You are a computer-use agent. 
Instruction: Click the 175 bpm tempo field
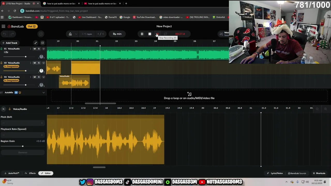click(87, 34)
